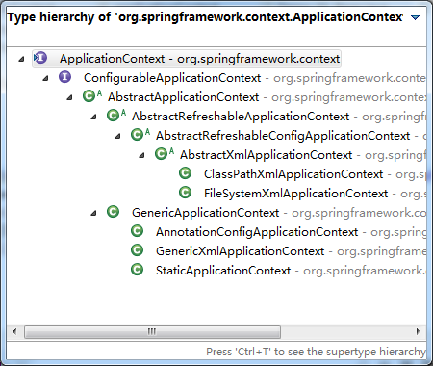
Task: Click the horizontal scrollbar right arrow
Action: [418, 331]
